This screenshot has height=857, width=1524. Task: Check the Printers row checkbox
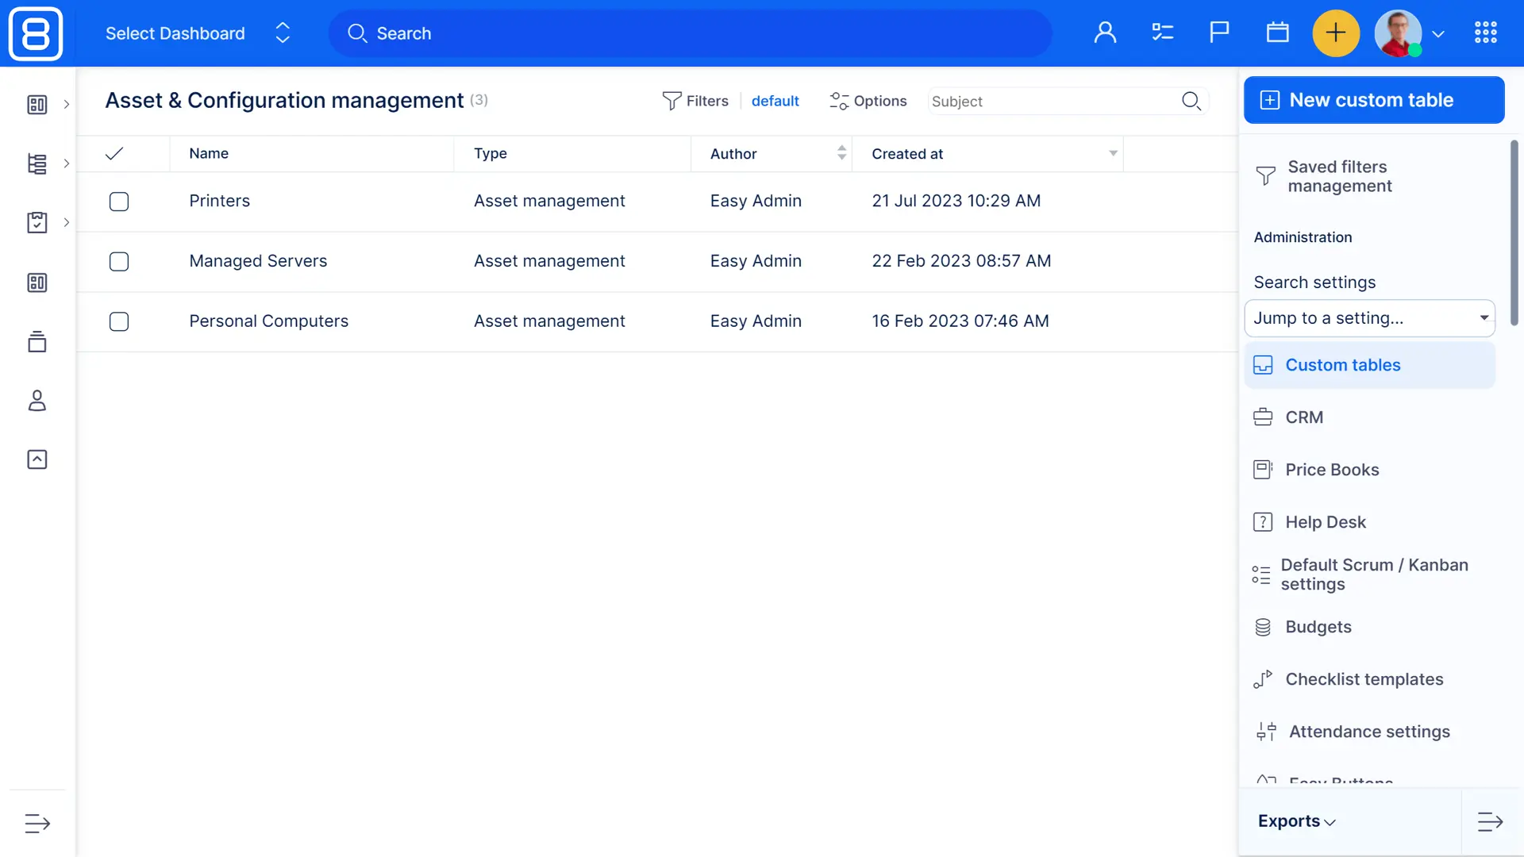pyautogui.click(x=119, y=202)
